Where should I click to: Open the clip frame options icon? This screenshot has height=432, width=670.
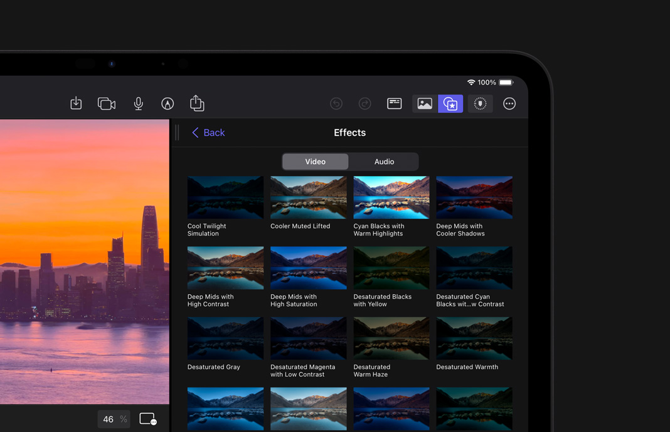pyautogui.click(x=148, y=419)
